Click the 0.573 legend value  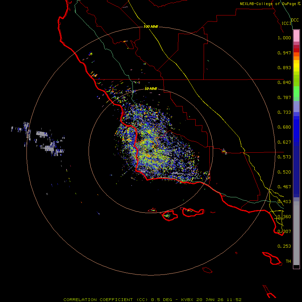coord(284,157)
